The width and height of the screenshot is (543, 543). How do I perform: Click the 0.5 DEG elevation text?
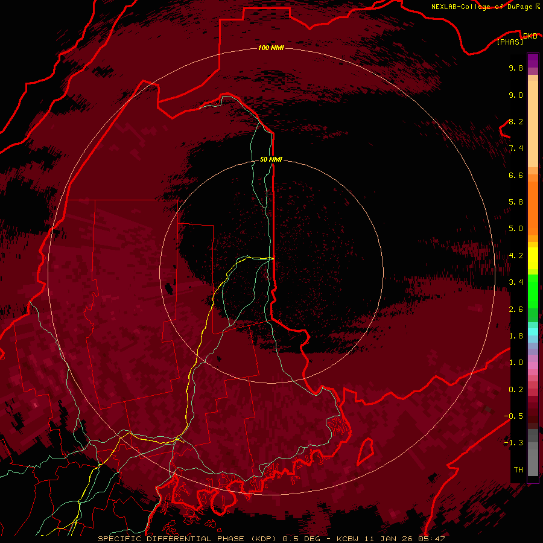click(301, 539)
